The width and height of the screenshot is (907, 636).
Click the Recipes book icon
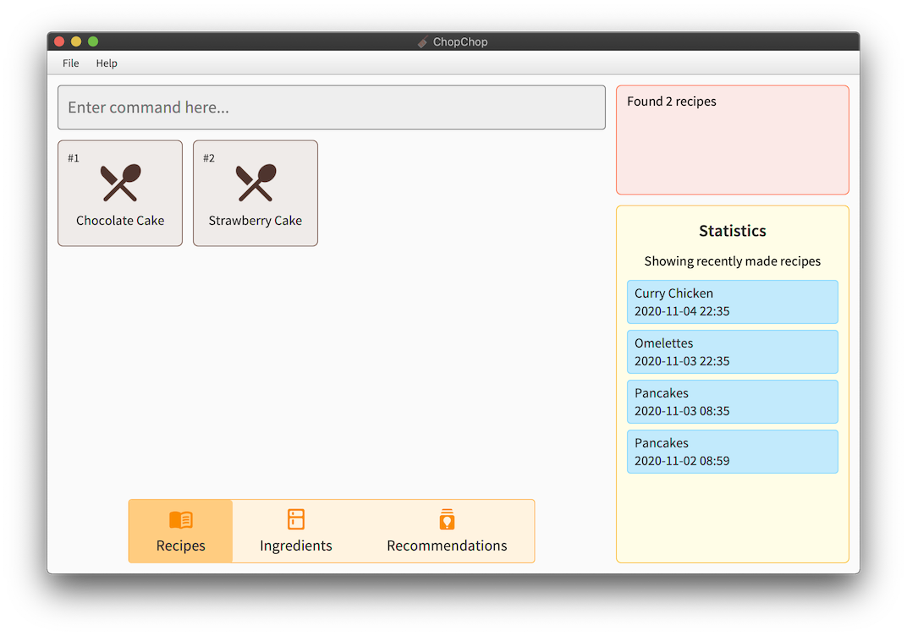tap(181, 520)
